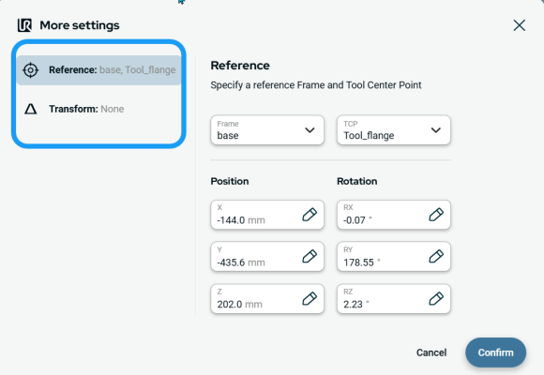This screenshot has width=544, height=375.
Task: Open the Frame dropdown showing base
Action: tap(267, 130)
